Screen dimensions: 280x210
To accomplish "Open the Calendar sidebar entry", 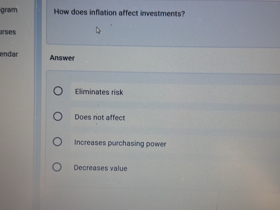I will click(9, 54).
